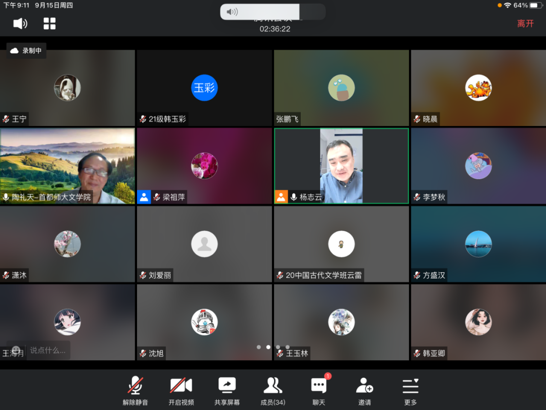Expand the more (更多) menu
546x410 pixels.
point(411,391)
